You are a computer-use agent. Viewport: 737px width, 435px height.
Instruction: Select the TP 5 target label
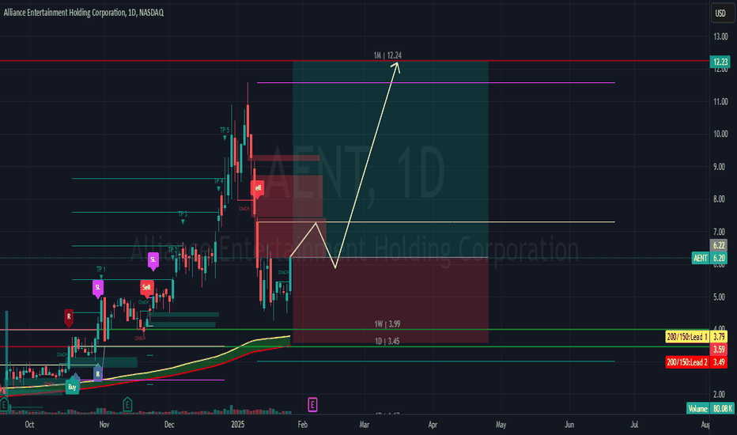point(225,130)
